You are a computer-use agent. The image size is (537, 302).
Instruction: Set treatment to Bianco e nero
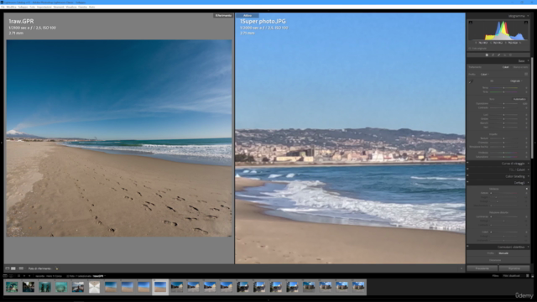click(x=520, y=67)
